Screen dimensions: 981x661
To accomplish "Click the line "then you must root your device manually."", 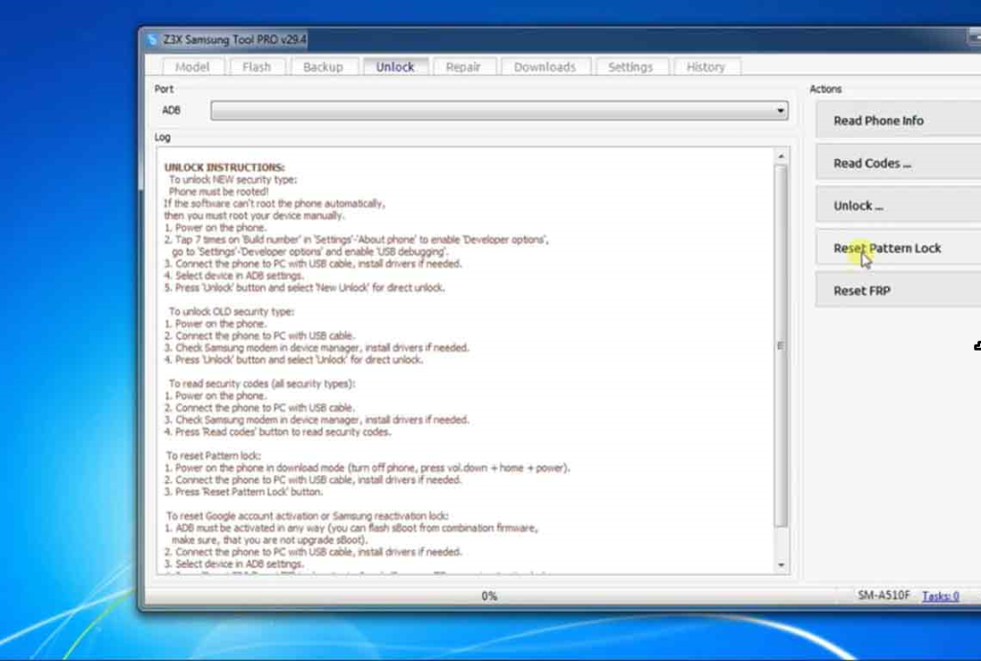I will pyautogui.click(x=254, y=216).
